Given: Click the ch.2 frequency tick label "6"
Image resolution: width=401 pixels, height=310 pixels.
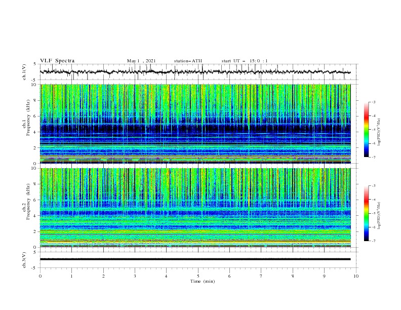Looking at the screenshot, I should point(36,200).
